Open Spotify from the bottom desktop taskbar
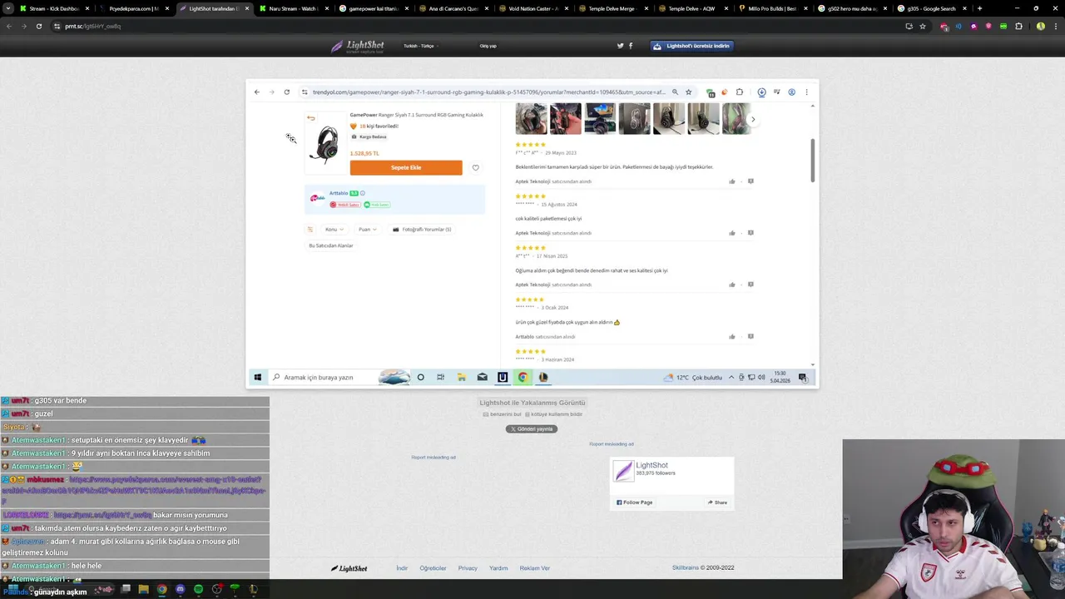 [x=198, y=589]
